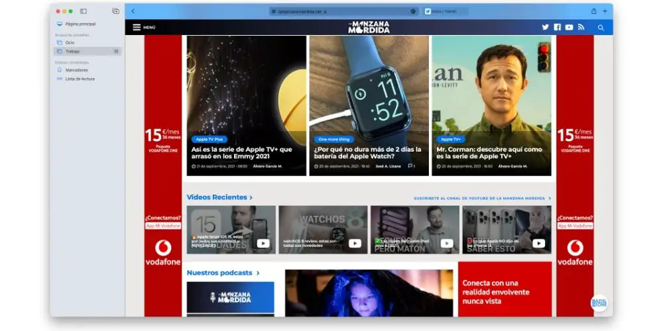This screenshot has height=331, width=663.
Task: Open article about Apple Watch battery life
Action: click(x=367, y=153)
